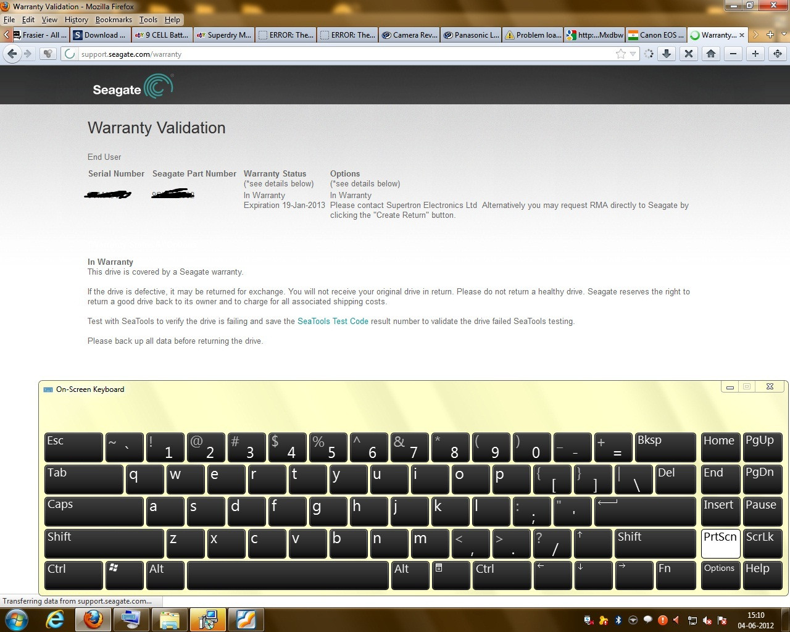This screenshot has height=632, width=790.
Task: Open the Tools menu
Action: pyautogui.click(x=148, y=20)
